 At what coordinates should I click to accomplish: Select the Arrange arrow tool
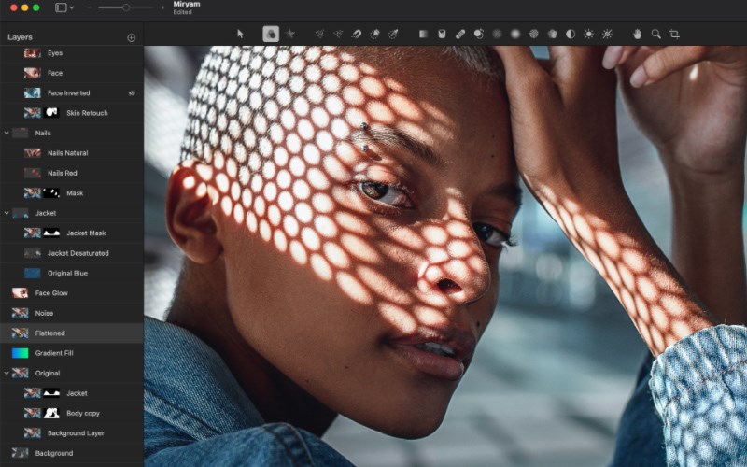[240, 34]
